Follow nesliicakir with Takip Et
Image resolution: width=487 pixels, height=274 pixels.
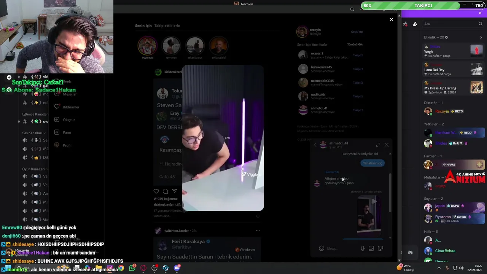click(358, 97)
